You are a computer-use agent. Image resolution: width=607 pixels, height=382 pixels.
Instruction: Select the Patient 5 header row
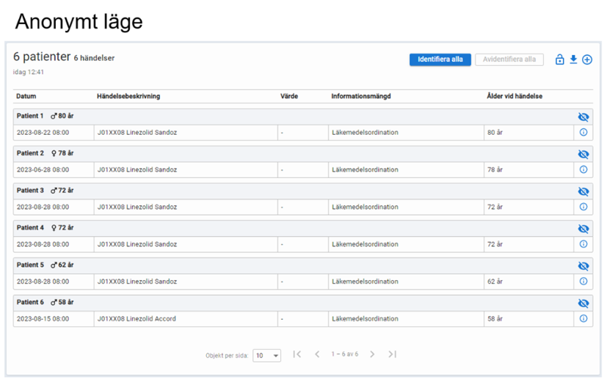coord(303,265)
